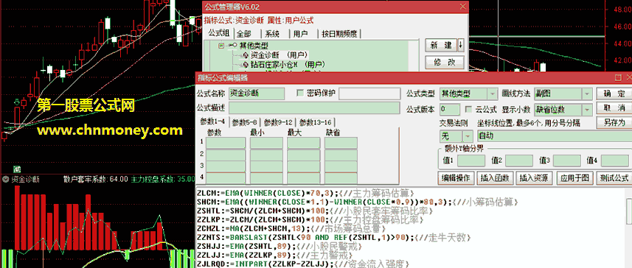Select the 参数1-4 tab

click(x=213, y=122)
